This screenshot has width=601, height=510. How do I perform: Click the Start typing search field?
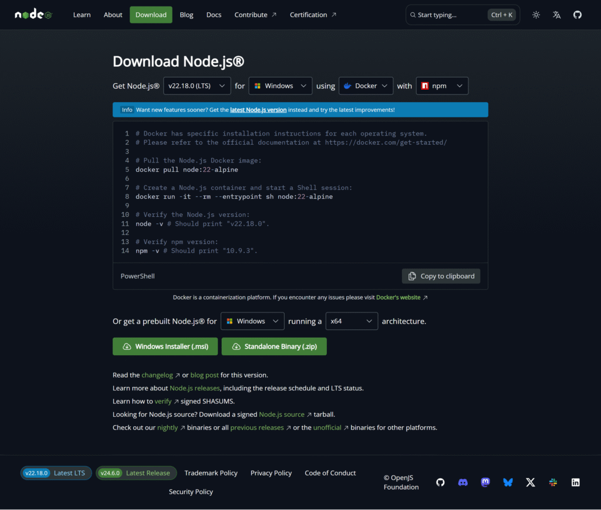tap(462, 15)
